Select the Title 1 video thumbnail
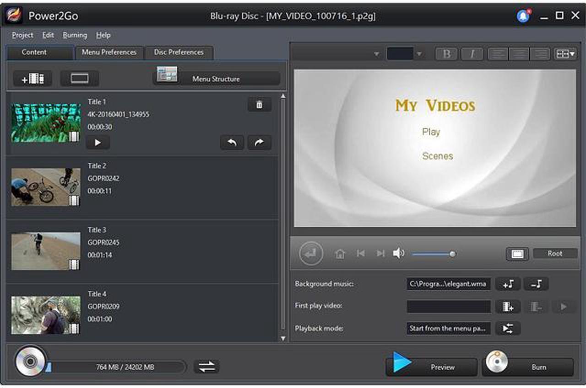 coord(46,122)
